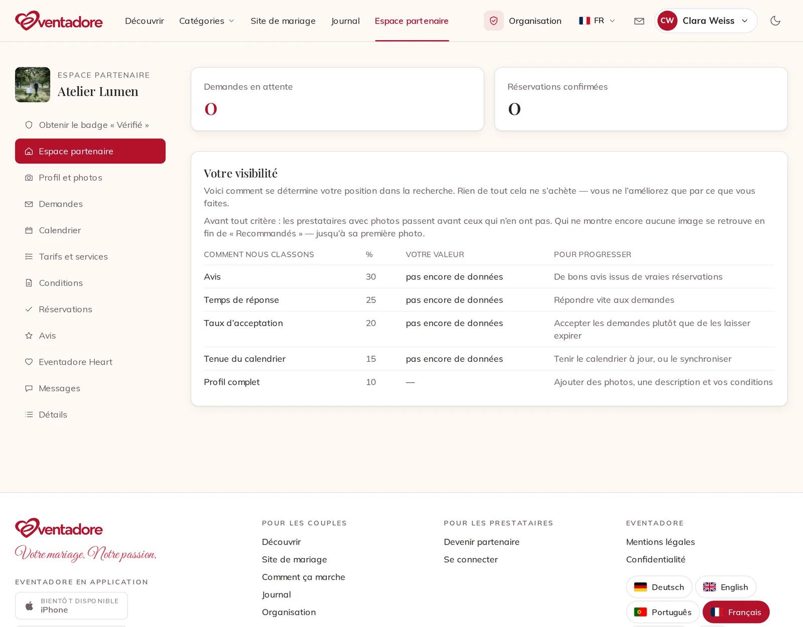Open Mentions légales footer link

click(660, 542)
